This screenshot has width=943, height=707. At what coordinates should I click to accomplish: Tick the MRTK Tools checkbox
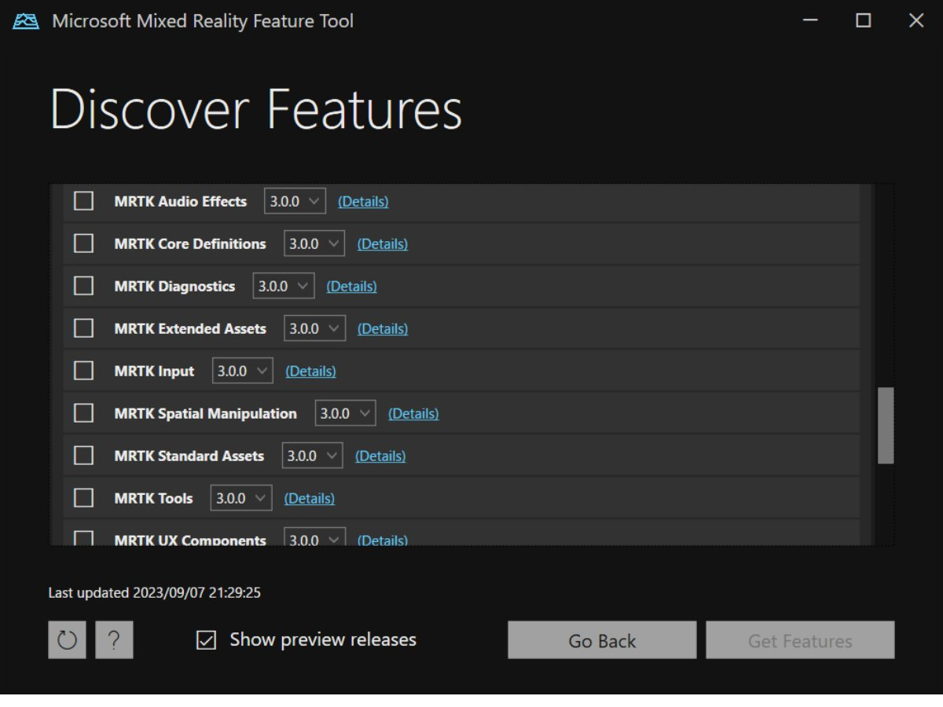coord(83,498)
